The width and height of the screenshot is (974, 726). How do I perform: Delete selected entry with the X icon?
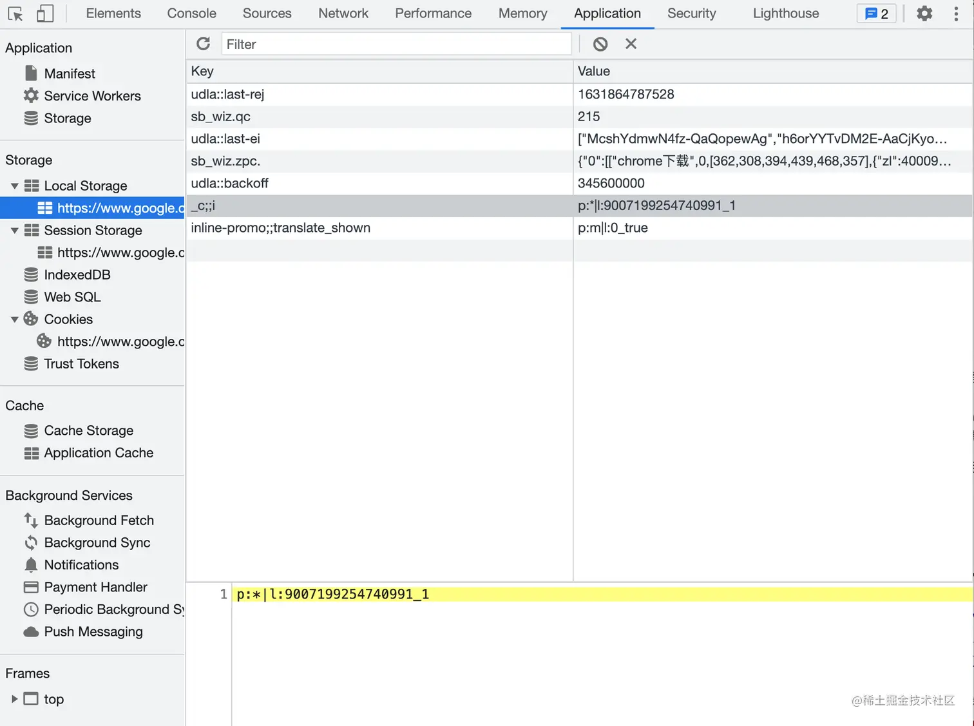(631, 44)
